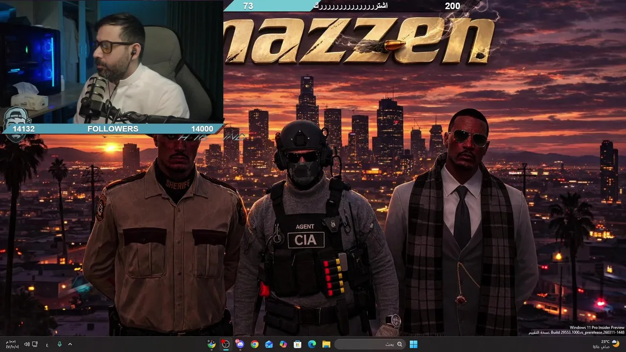Screen dimensions: 626x352
Task: Open the network display tray icon
Action: [35, 344]
